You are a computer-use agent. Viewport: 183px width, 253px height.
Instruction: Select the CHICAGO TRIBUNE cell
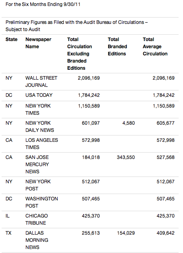click(37, 219)
